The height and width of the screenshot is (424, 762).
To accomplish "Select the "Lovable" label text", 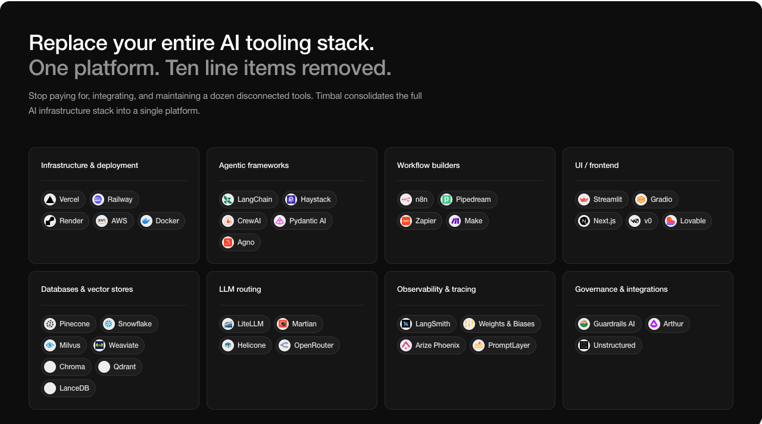I will [693, 221].
